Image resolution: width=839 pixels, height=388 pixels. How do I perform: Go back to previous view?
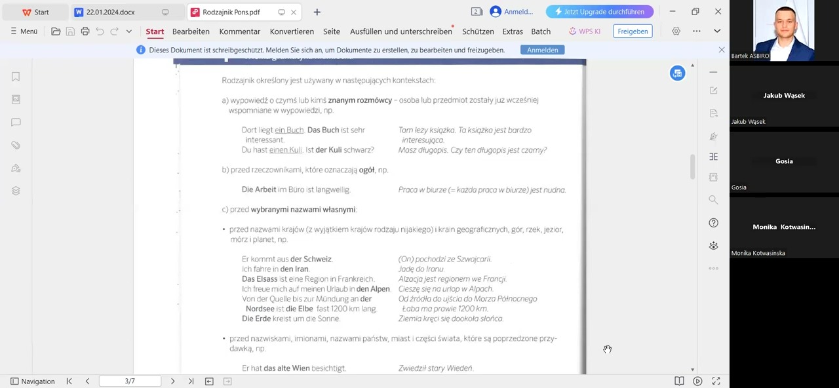tap(209, 381)
